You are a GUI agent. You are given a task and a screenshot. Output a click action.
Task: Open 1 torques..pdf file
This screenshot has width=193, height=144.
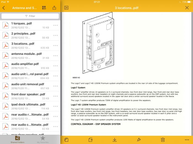pyautogui.click(x=30, y=25)
